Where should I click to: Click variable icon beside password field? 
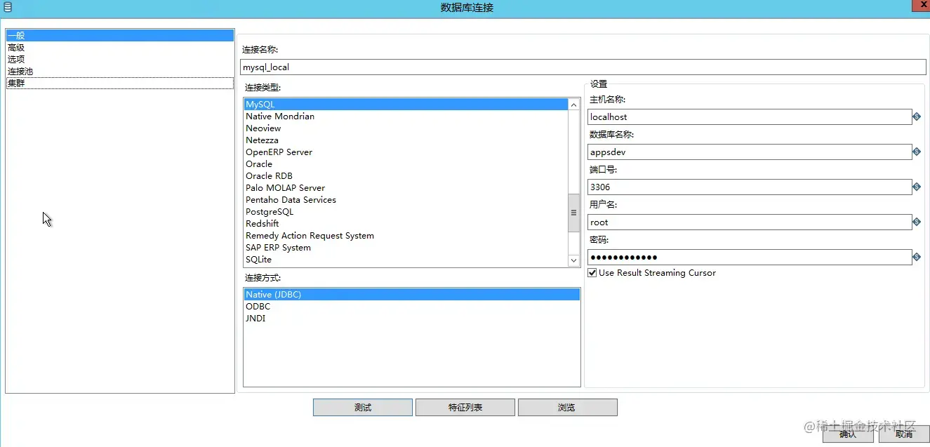click(x=917, y=257)
